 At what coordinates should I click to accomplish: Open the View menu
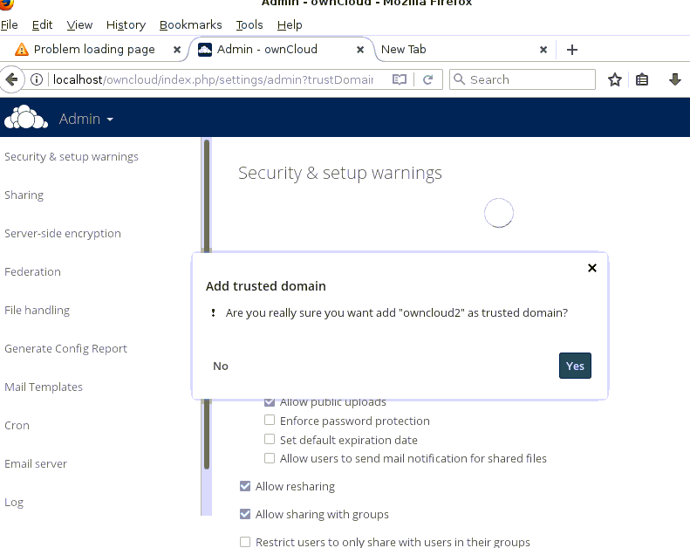click(79, 25)
